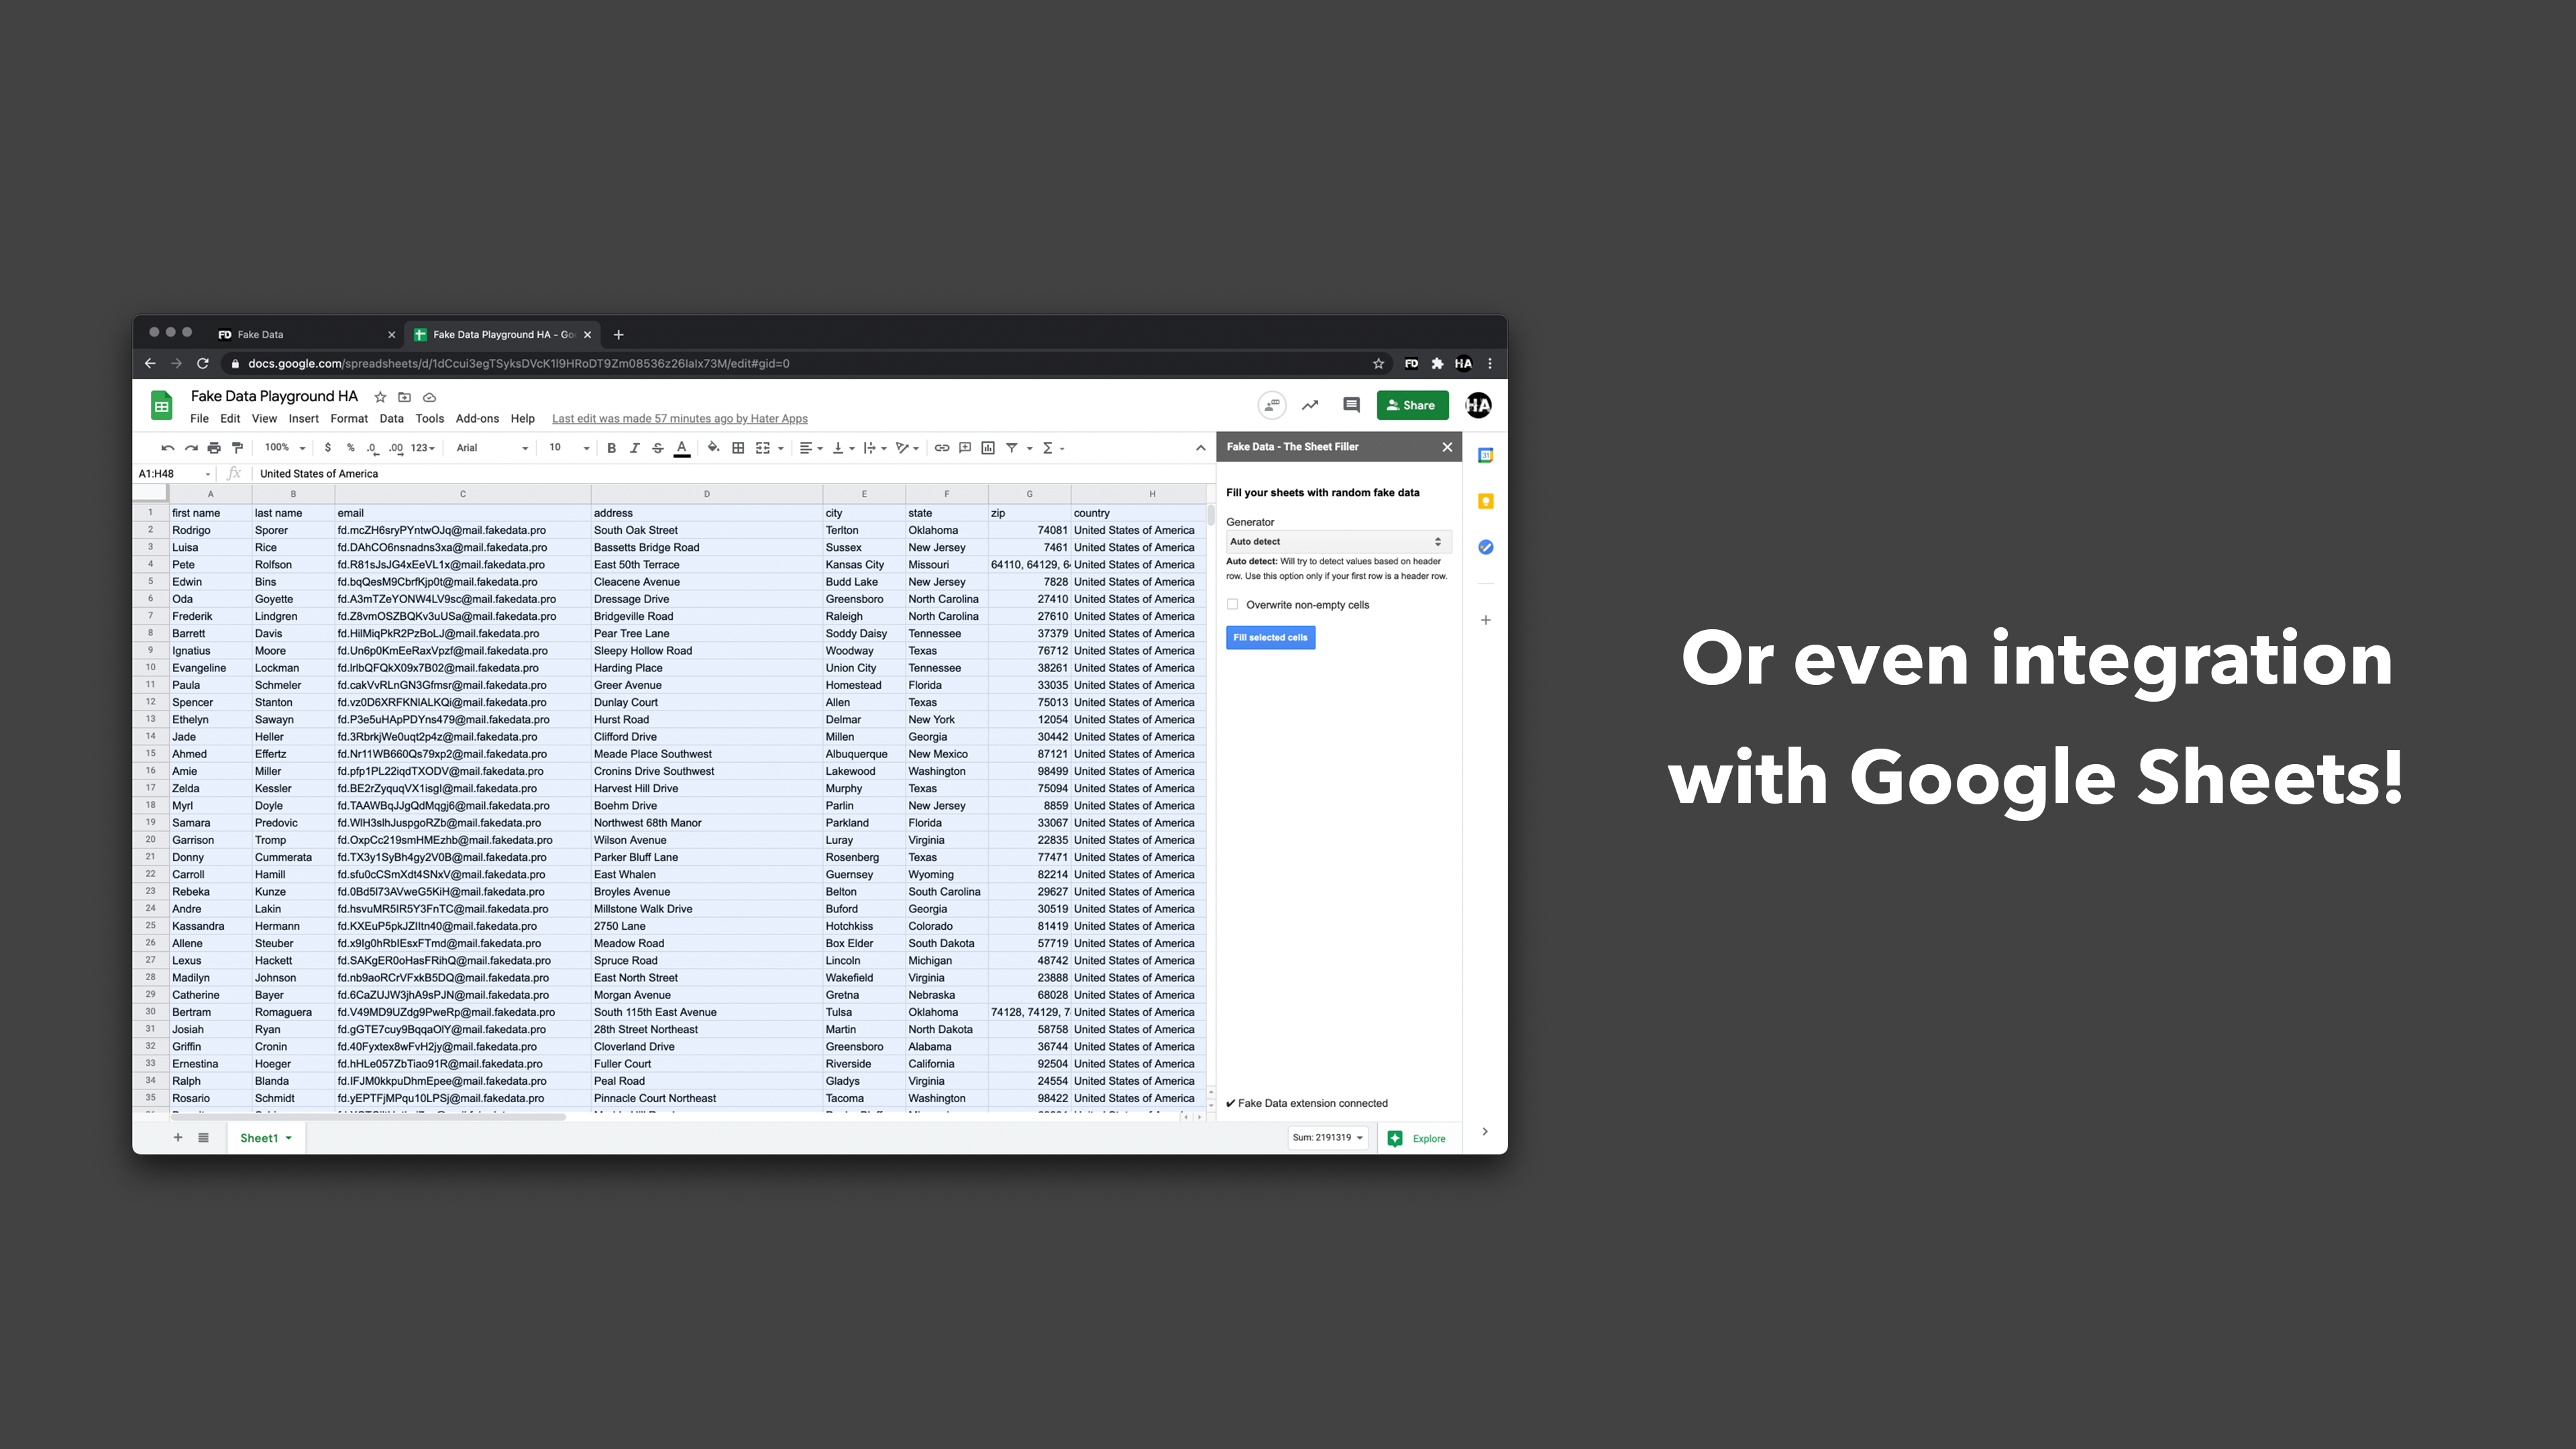
Task: Click the redo toolbar icon
Action: [190, 448]
